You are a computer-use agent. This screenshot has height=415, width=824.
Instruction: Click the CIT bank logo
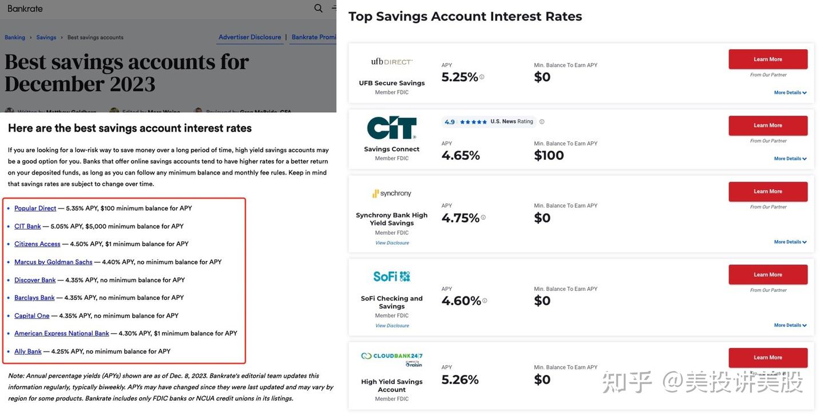click(391, 128)
